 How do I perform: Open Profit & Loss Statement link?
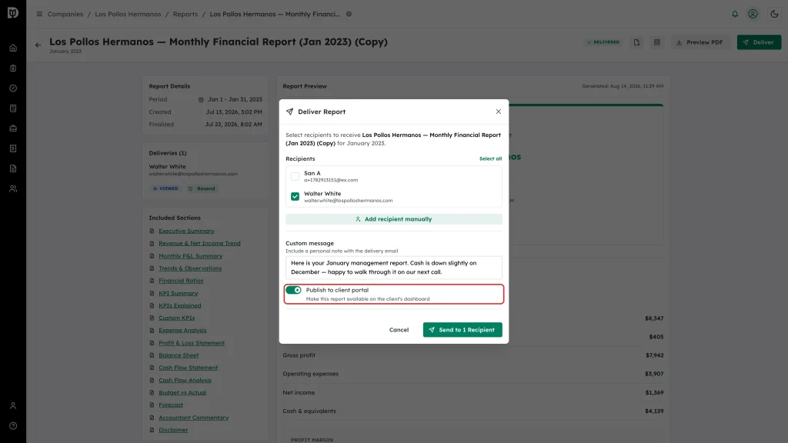(192, 343)
